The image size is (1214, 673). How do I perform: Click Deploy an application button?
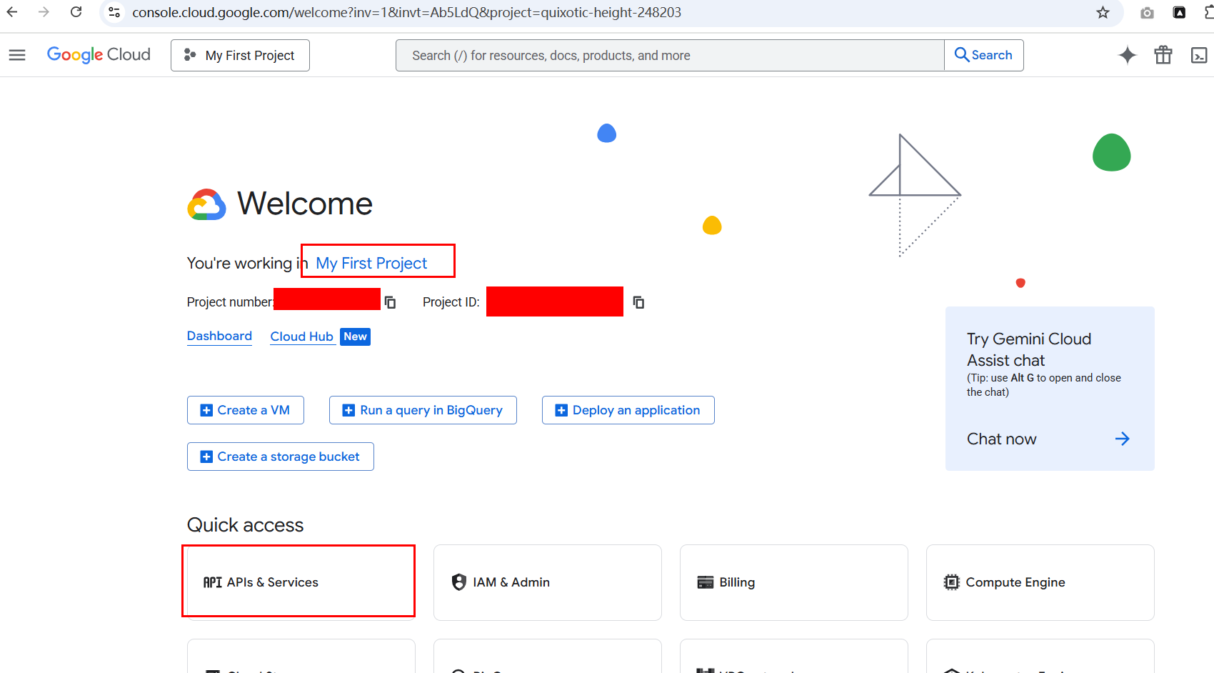628,410
